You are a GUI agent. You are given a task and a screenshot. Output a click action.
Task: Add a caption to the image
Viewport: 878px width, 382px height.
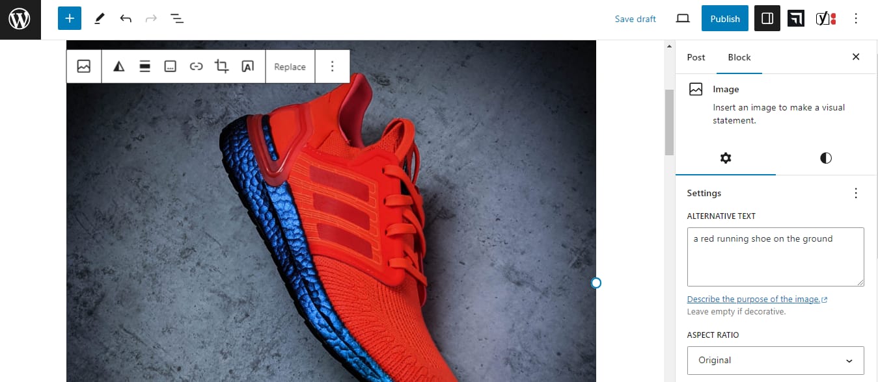coord(171,66)
